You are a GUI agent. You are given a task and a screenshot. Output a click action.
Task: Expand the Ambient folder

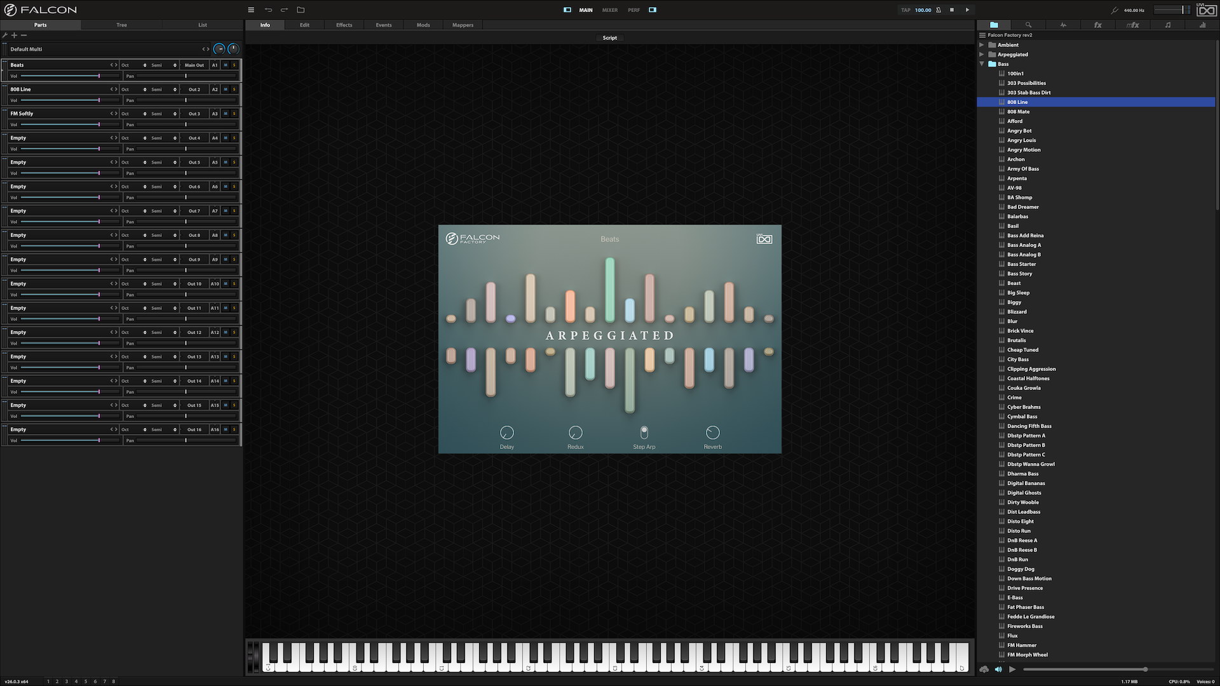(x=982, y=45)
